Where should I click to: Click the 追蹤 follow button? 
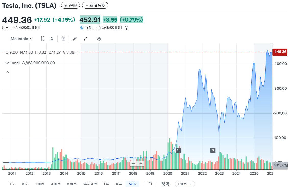click(70, 5)
